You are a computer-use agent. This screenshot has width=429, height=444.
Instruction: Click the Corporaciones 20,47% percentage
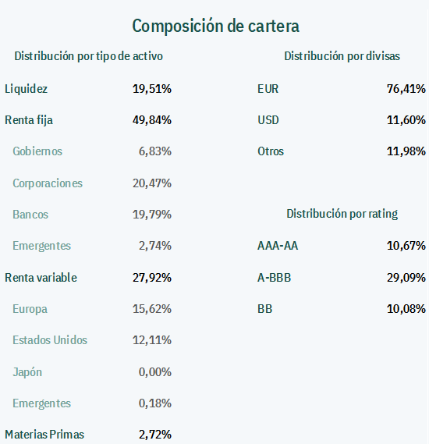click(x=152, y=183)
